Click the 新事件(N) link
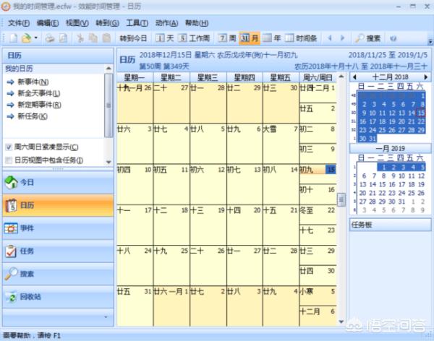434x341 pixels. pos(33,82)
